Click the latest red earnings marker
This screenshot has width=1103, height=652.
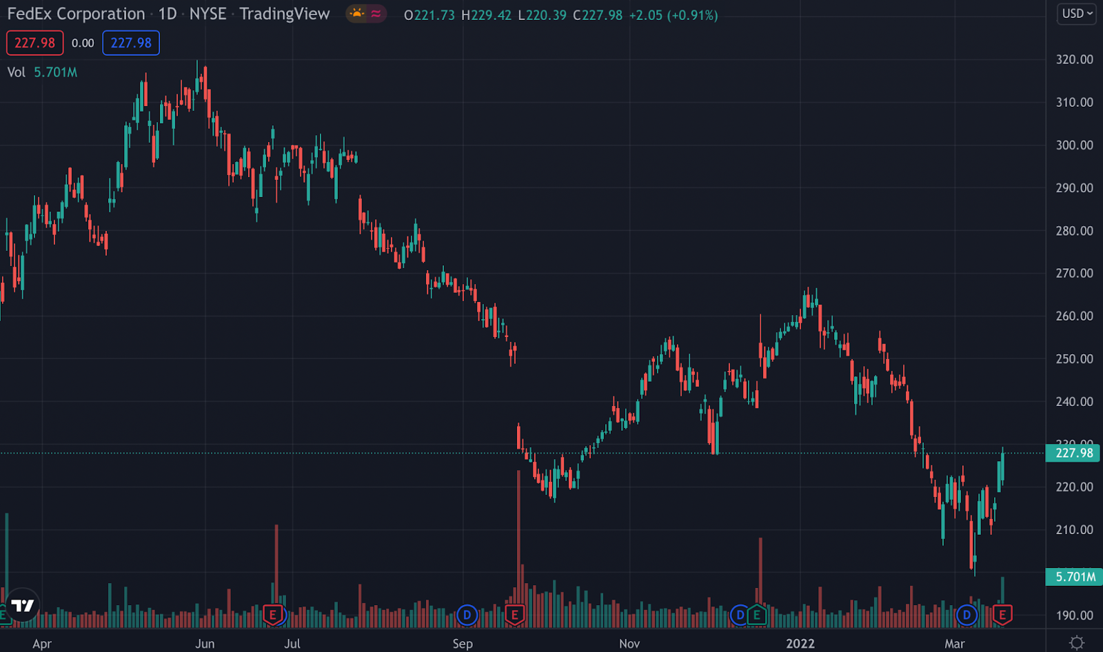[1002, 614]
